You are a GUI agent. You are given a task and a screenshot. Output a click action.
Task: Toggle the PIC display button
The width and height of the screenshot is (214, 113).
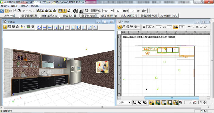point(152,102)
